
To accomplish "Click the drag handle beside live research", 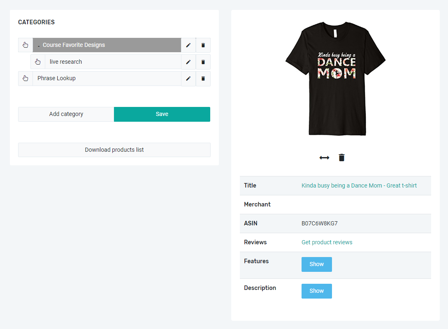I will tap(37, 62).
